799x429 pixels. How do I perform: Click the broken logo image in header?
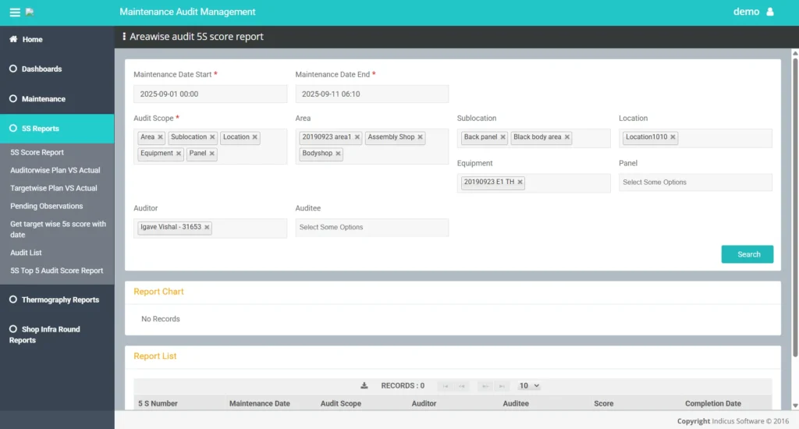coord(30,12)
